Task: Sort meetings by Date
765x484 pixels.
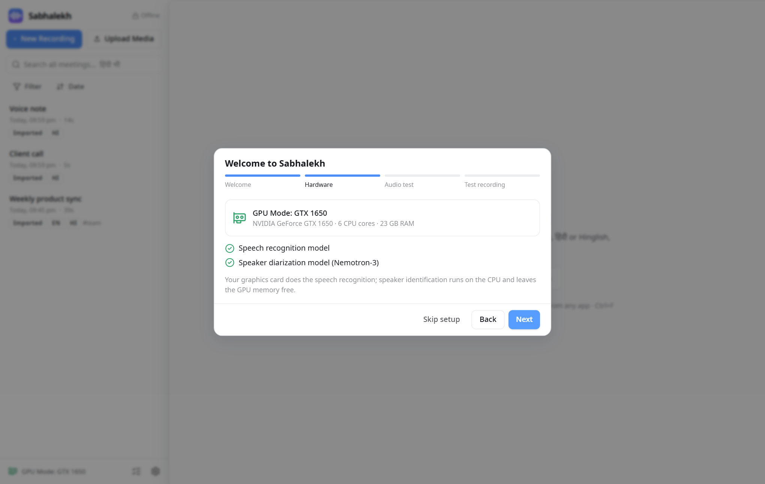Action: click(70, 87)
